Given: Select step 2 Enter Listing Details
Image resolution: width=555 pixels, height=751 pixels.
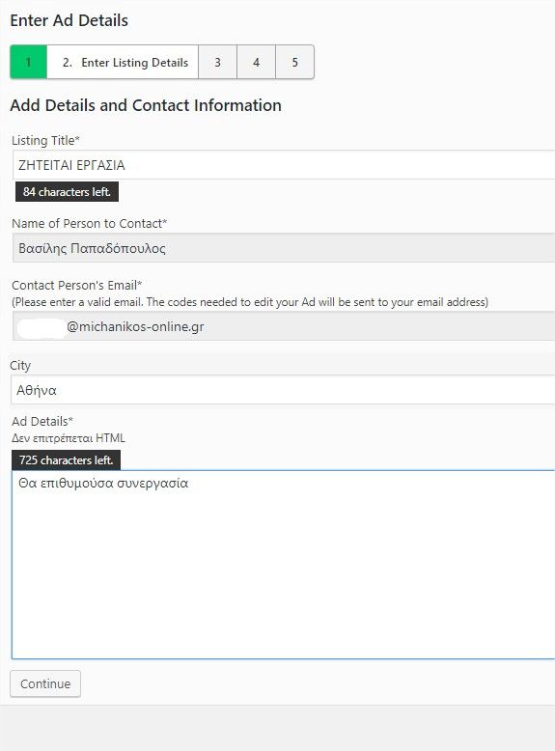Looking at the screenshot, I should [124, 63].
